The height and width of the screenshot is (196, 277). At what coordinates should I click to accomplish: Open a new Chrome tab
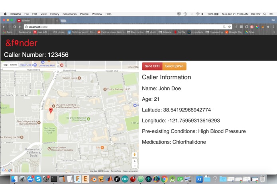(63, 21)
